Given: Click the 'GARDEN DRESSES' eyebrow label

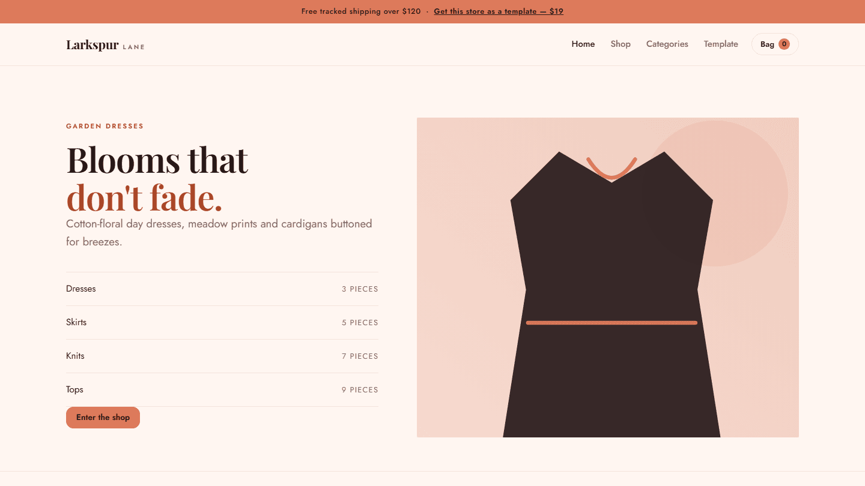Looking at the screenshot, I should tap(105, 126).
